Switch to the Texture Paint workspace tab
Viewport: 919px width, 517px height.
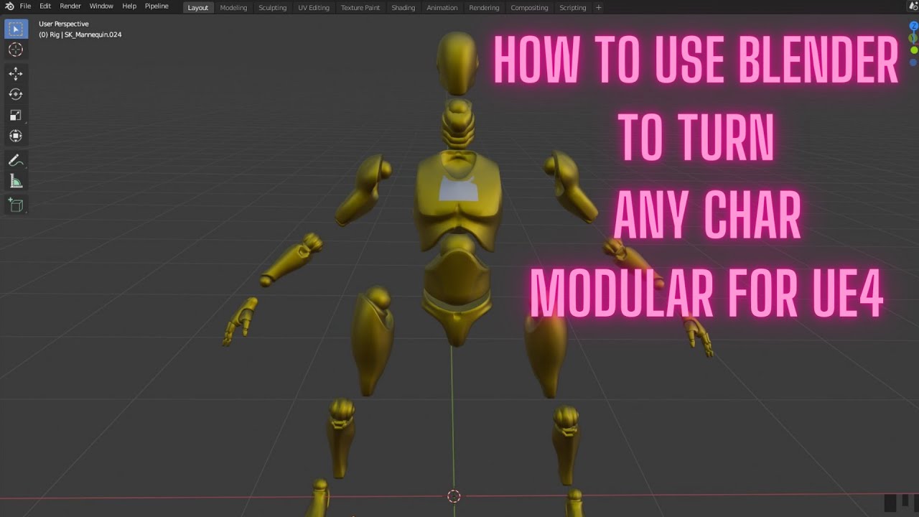(x=360, y=8)
